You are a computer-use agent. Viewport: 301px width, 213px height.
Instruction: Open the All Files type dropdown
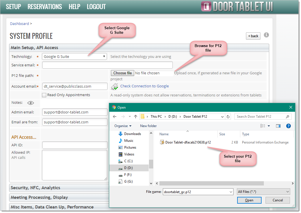pos(263,192)
